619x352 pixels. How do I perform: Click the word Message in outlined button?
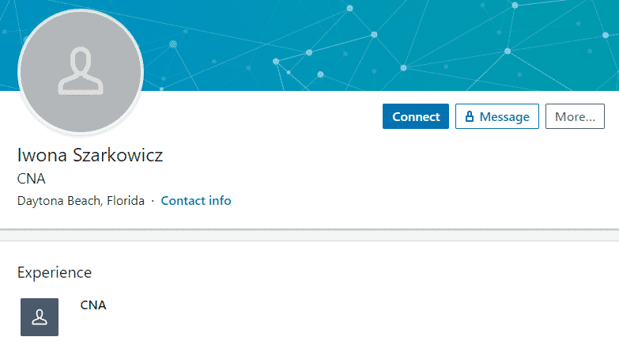504,117
